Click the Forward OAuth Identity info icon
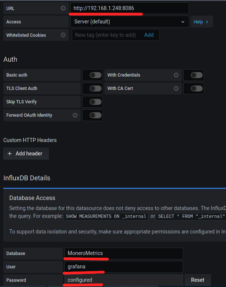The width and height of the screenshot is (226, 287). [x=75, y=115]
